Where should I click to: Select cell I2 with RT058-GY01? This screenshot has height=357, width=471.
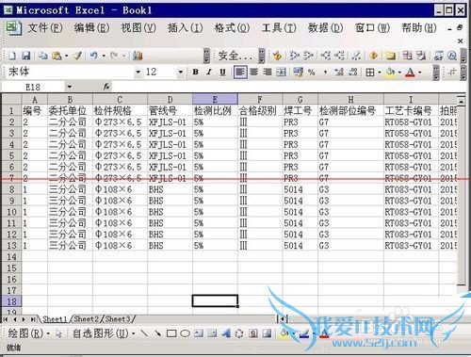point(411,122)
